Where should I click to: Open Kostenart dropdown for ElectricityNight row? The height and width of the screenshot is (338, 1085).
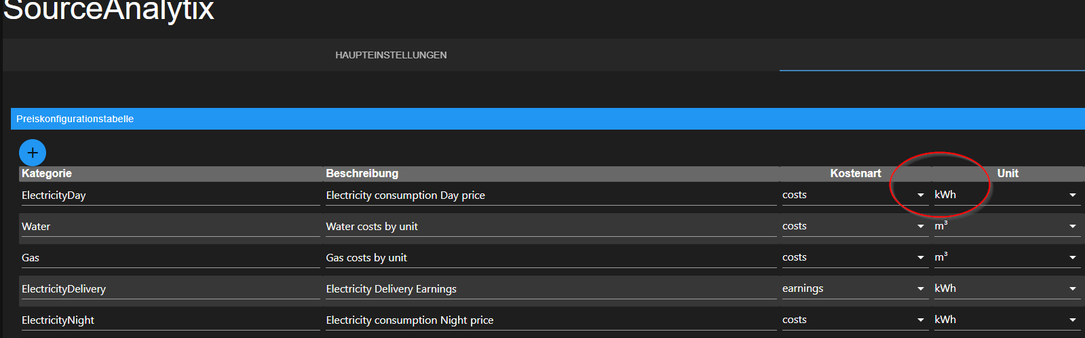pyautogui.click(x=854, y=320)
